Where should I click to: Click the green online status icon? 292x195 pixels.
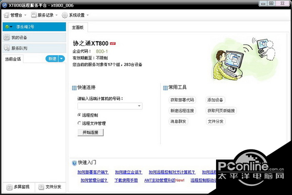point(6,27)
